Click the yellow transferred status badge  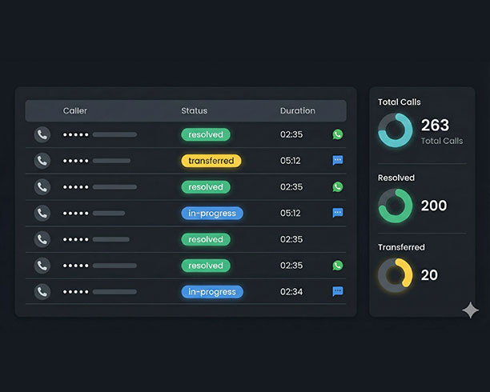pyautogui.click(x=211, y=161)
